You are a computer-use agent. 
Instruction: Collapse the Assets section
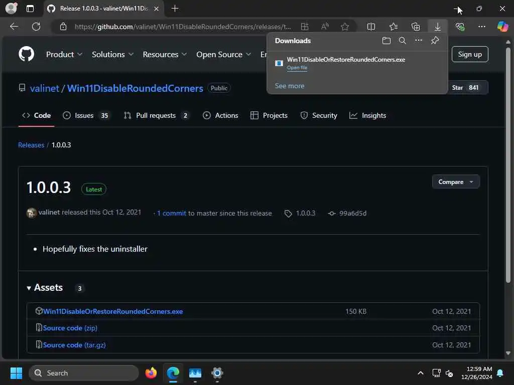coord(45,287)
